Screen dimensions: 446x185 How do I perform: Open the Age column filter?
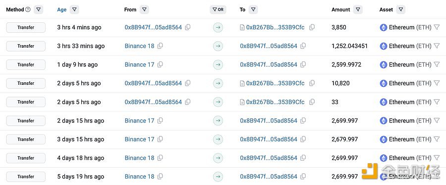coord(74,9)
